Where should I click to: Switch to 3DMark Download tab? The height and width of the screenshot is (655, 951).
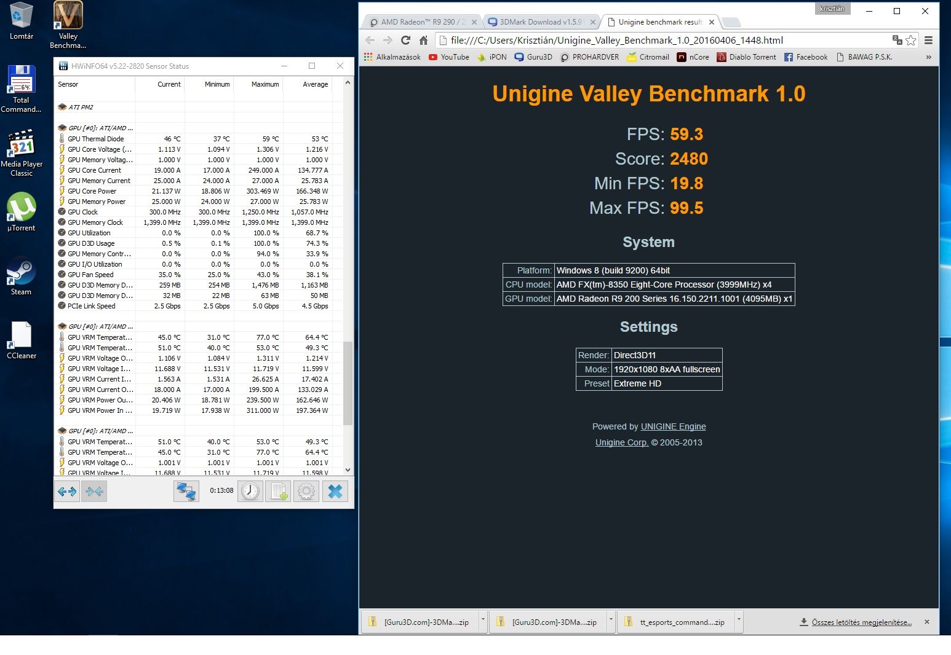(x=540, y=22)
